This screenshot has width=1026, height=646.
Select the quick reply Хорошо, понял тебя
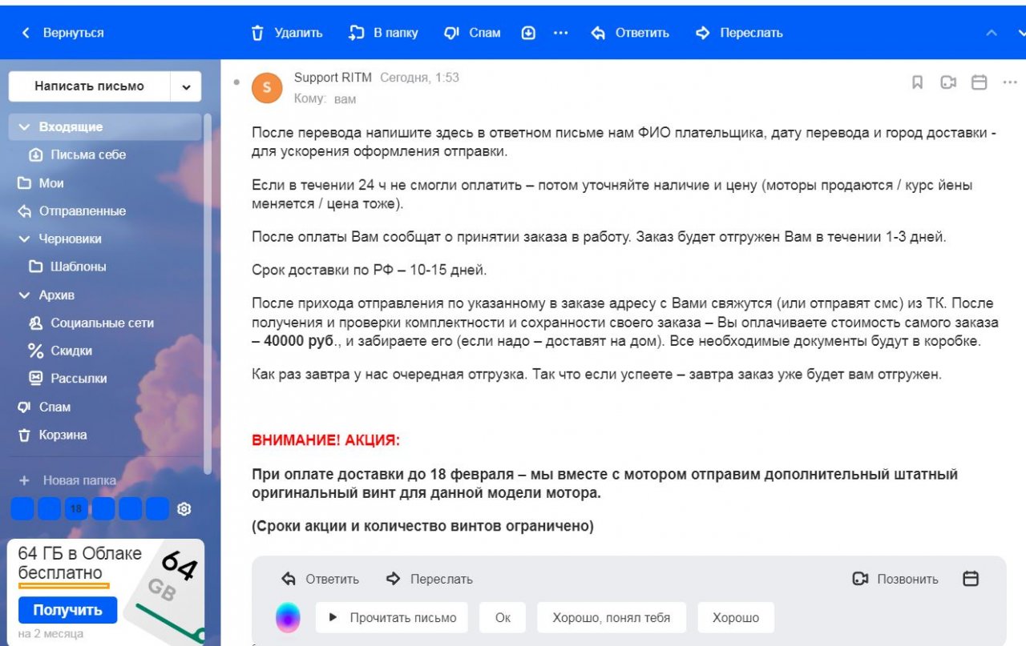(x=611, y=618)
